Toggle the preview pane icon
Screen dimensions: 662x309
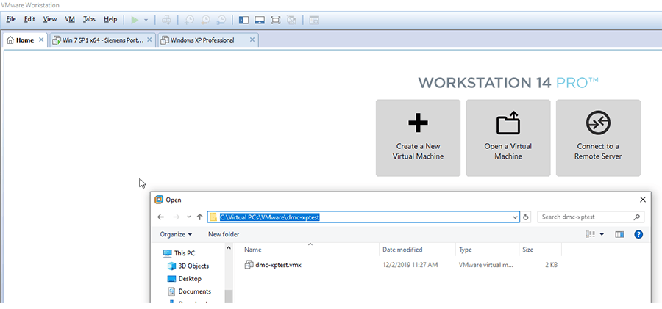(x=619, y=234)
